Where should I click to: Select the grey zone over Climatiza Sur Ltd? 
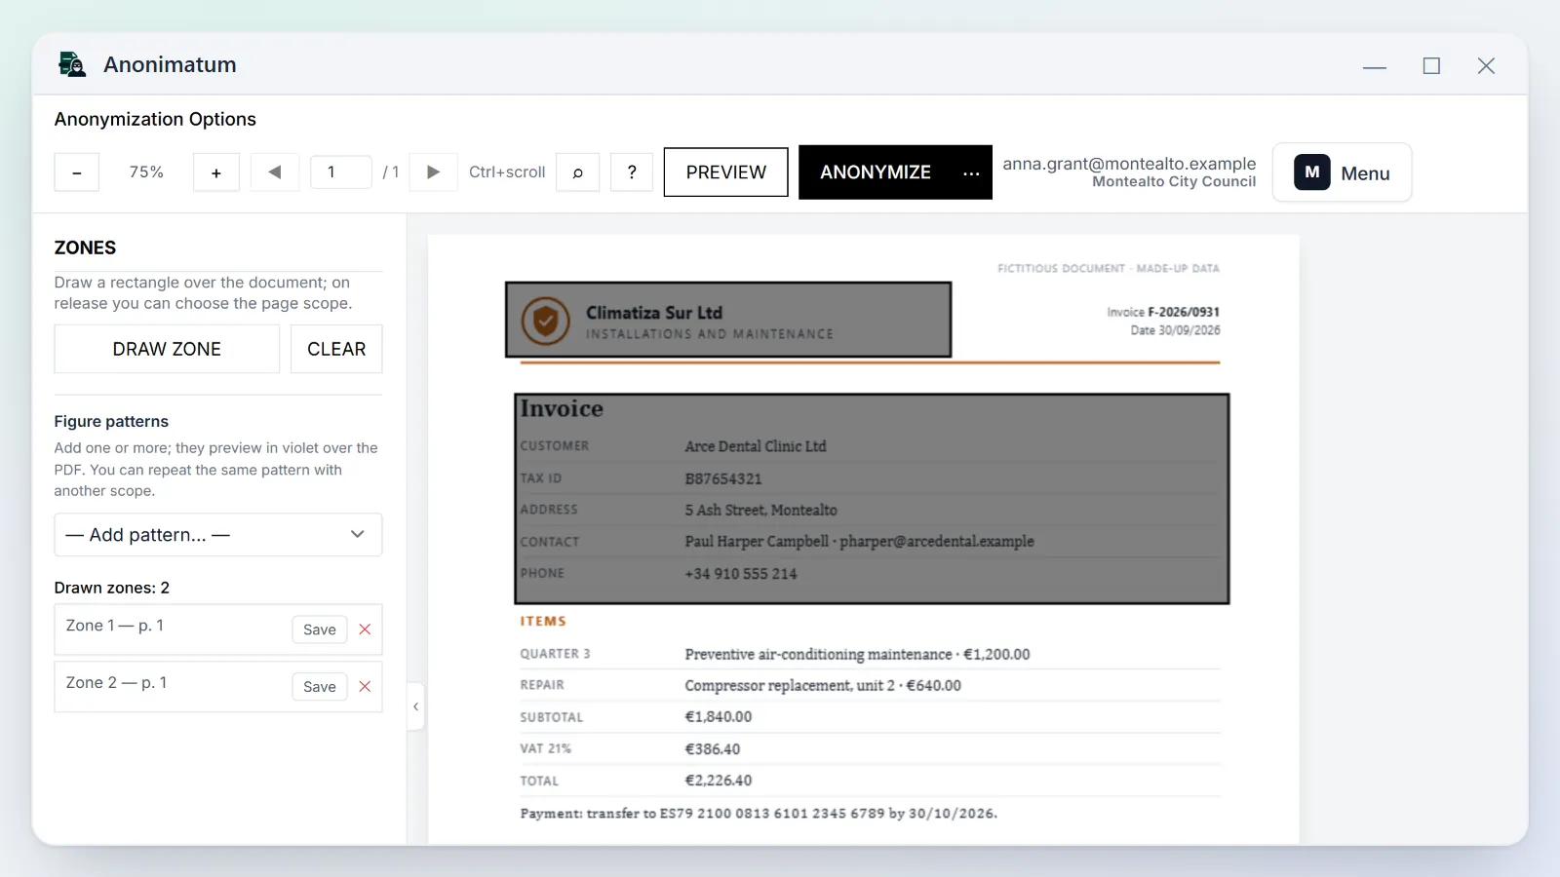click(x=728, y=320)
